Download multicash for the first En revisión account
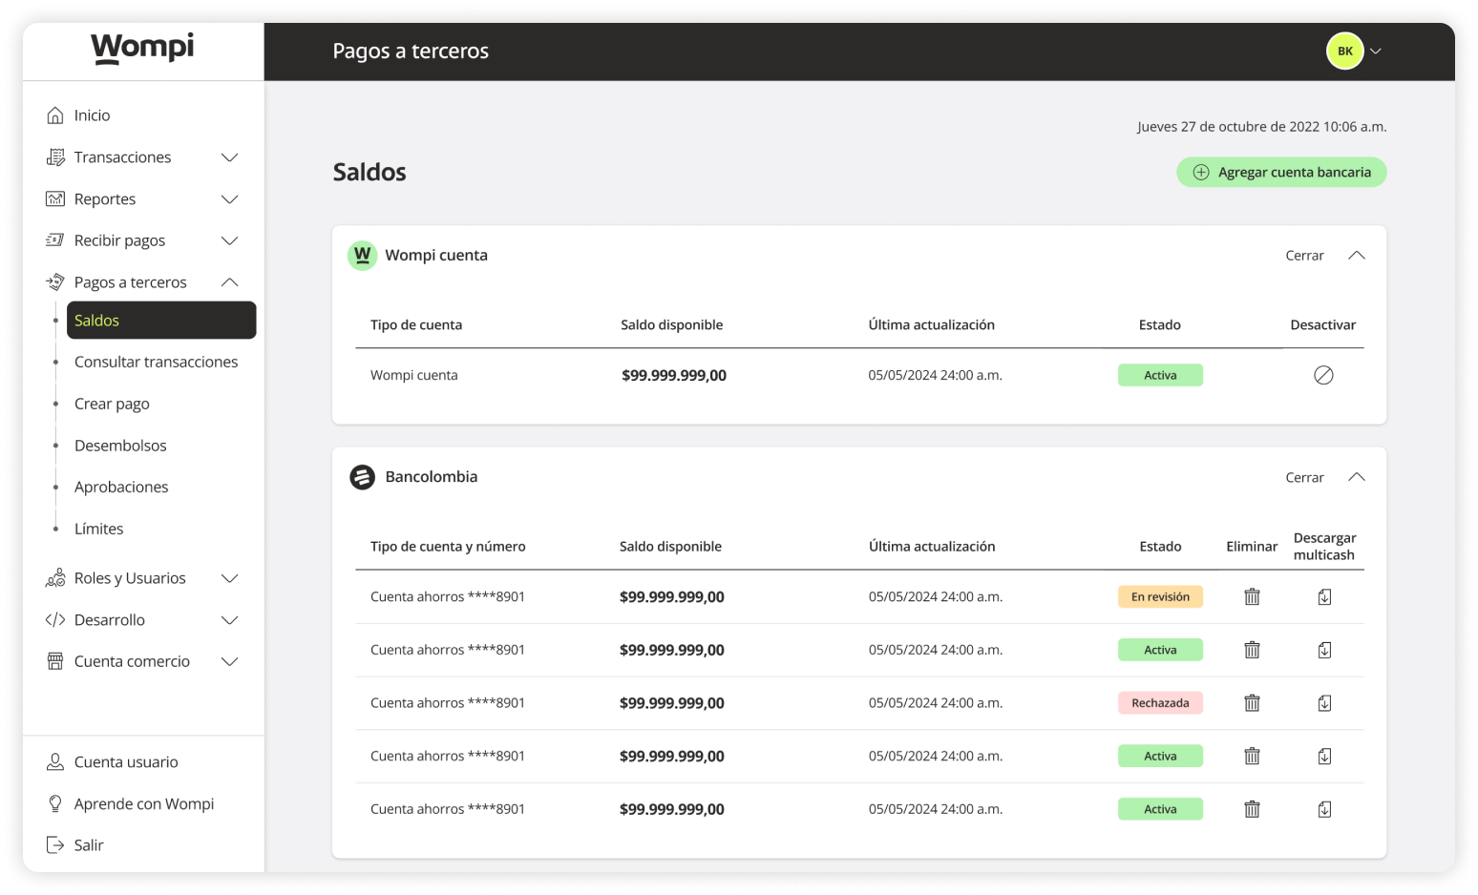The image size is (1478, 895). pyautogui.click(x=1324, y=596)
